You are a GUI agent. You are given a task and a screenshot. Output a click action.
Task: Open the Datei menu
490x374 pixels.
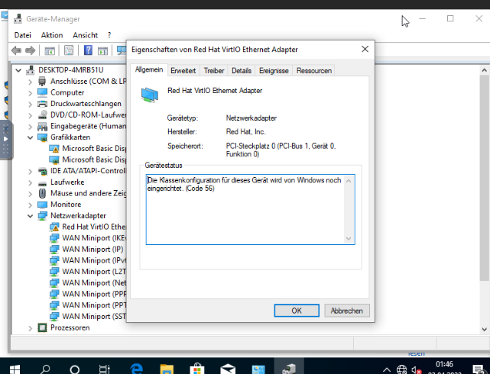(23, 35)
